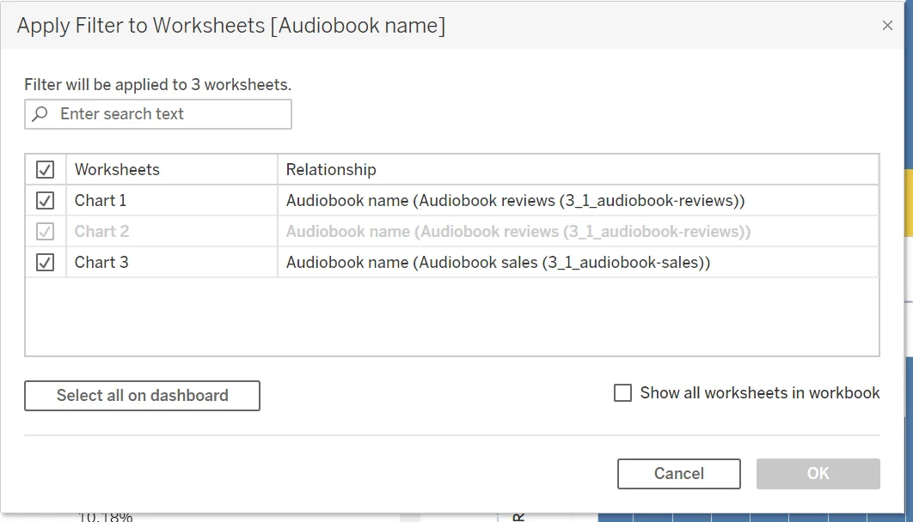913x522 pixels.
Task: Uncheck the Chart 1 checkbox
Action: (46, 201)
